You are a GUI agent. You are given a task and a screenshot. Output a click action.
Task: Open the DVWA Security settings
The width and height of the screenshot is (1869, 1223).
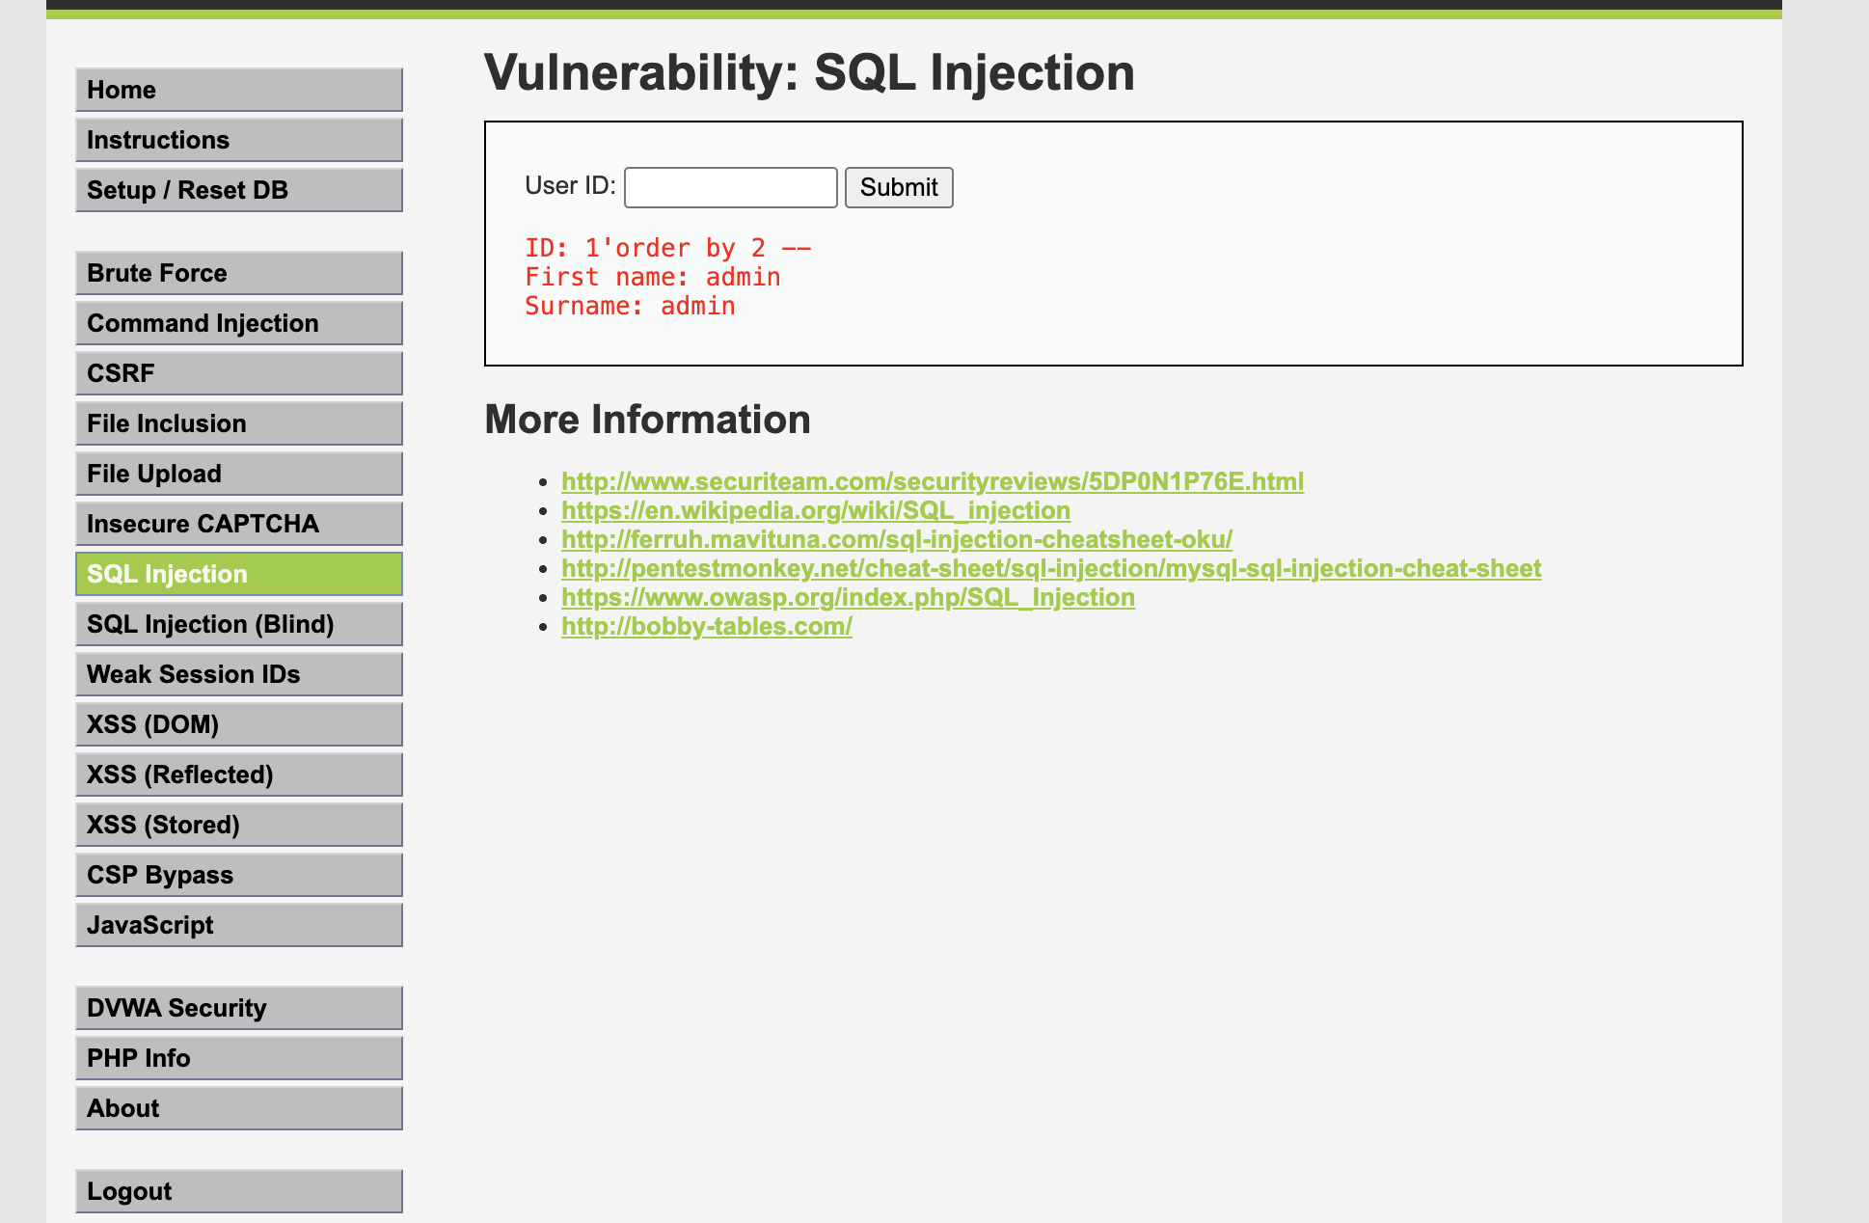pyautogui.click(x=238, y=1008)
